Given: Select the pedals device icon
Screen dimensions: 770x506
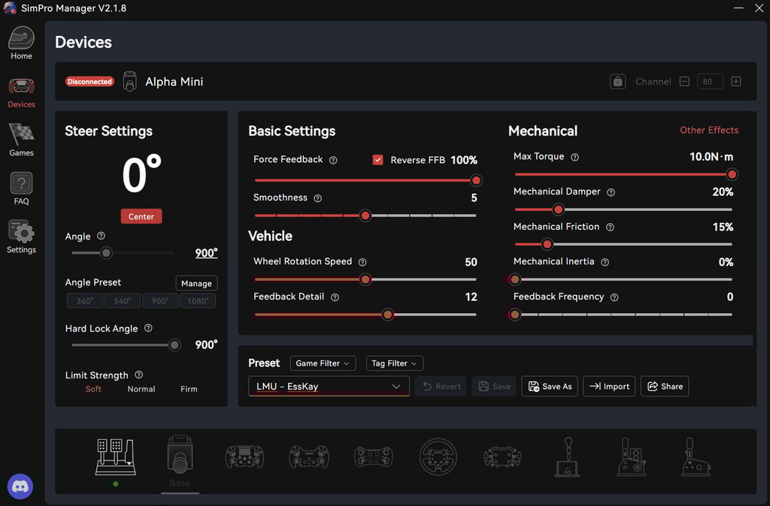Looking at the screenshot, I should 116,457.
